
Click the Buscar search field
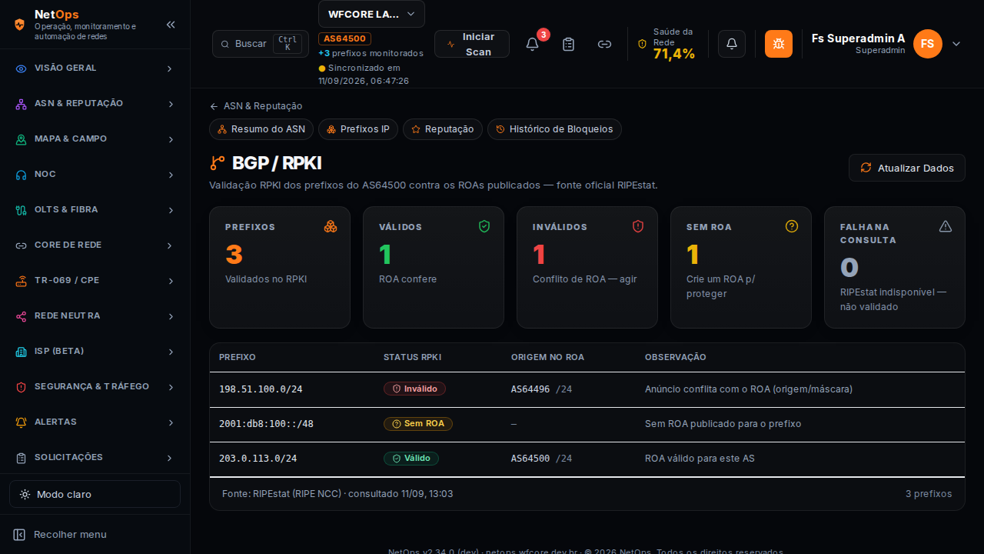click(261, 44)
